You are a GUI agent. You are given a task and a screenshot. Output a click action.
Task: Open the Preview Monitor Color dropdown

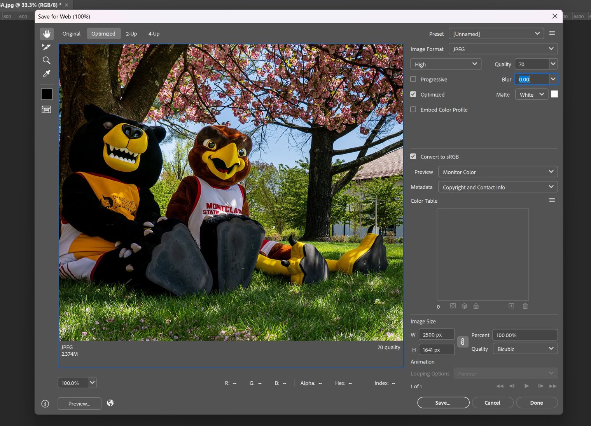(498, 172)
